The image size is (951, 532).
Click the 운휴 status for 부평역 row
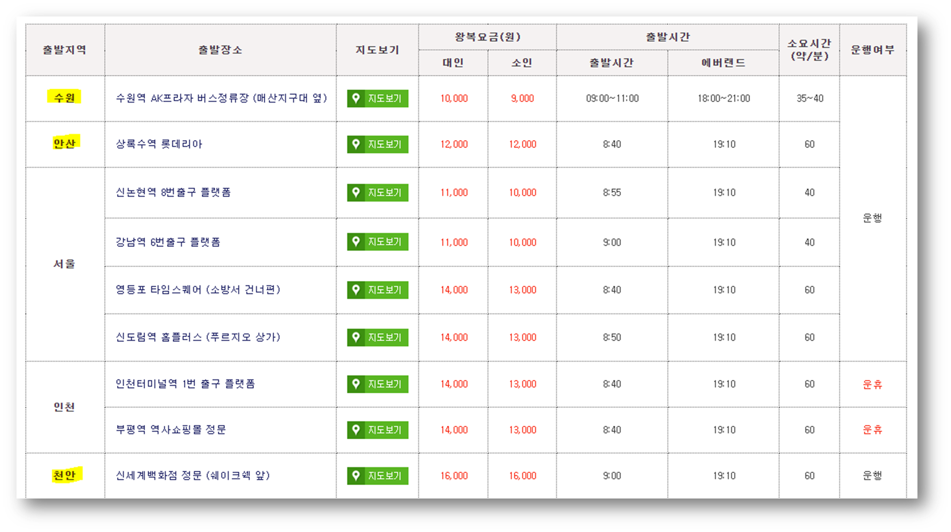click(873, 430)
